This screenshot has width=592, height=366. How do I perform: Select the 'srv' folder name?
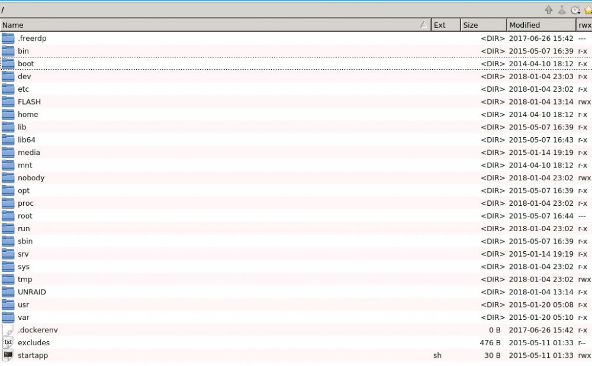(x=23, y=254)
